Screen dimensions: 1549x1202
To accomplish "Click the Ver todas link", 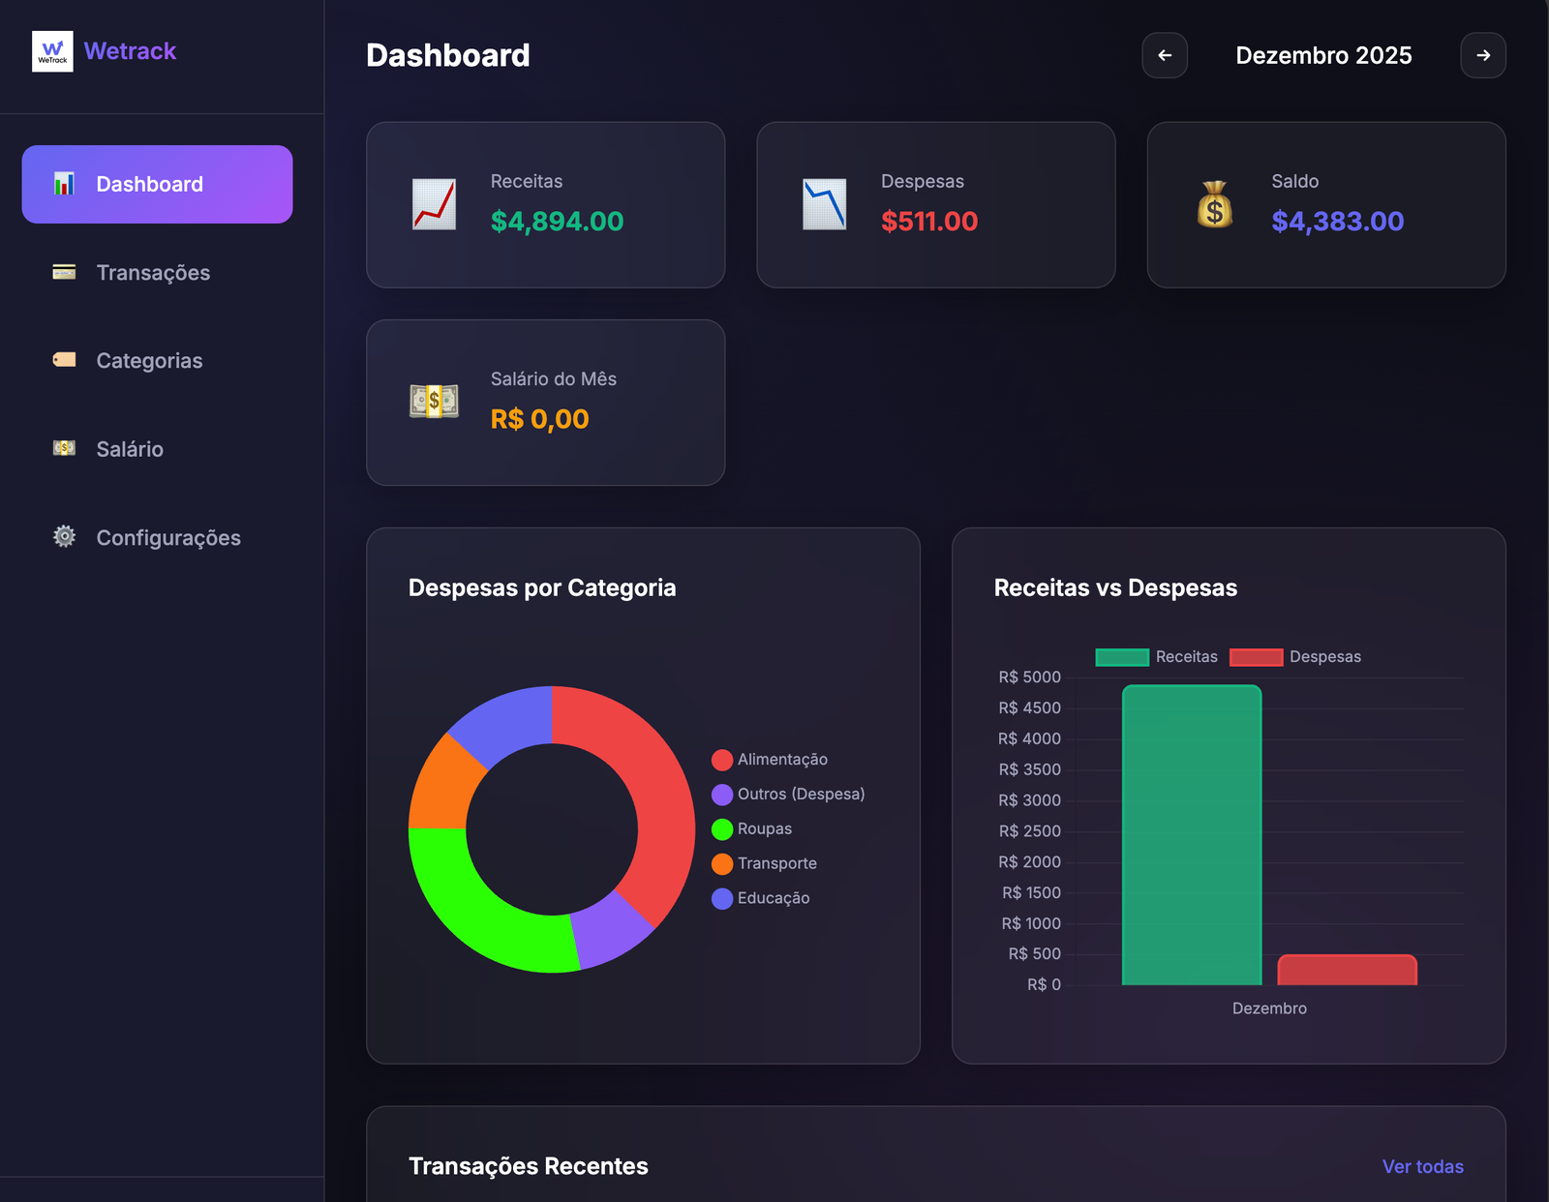I will (1422, 1166).
